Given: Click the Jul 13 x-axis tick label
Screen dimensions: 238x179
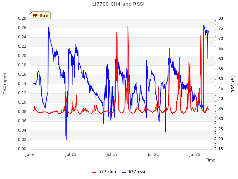Looking at the screenshot, I should click(71, 154).
